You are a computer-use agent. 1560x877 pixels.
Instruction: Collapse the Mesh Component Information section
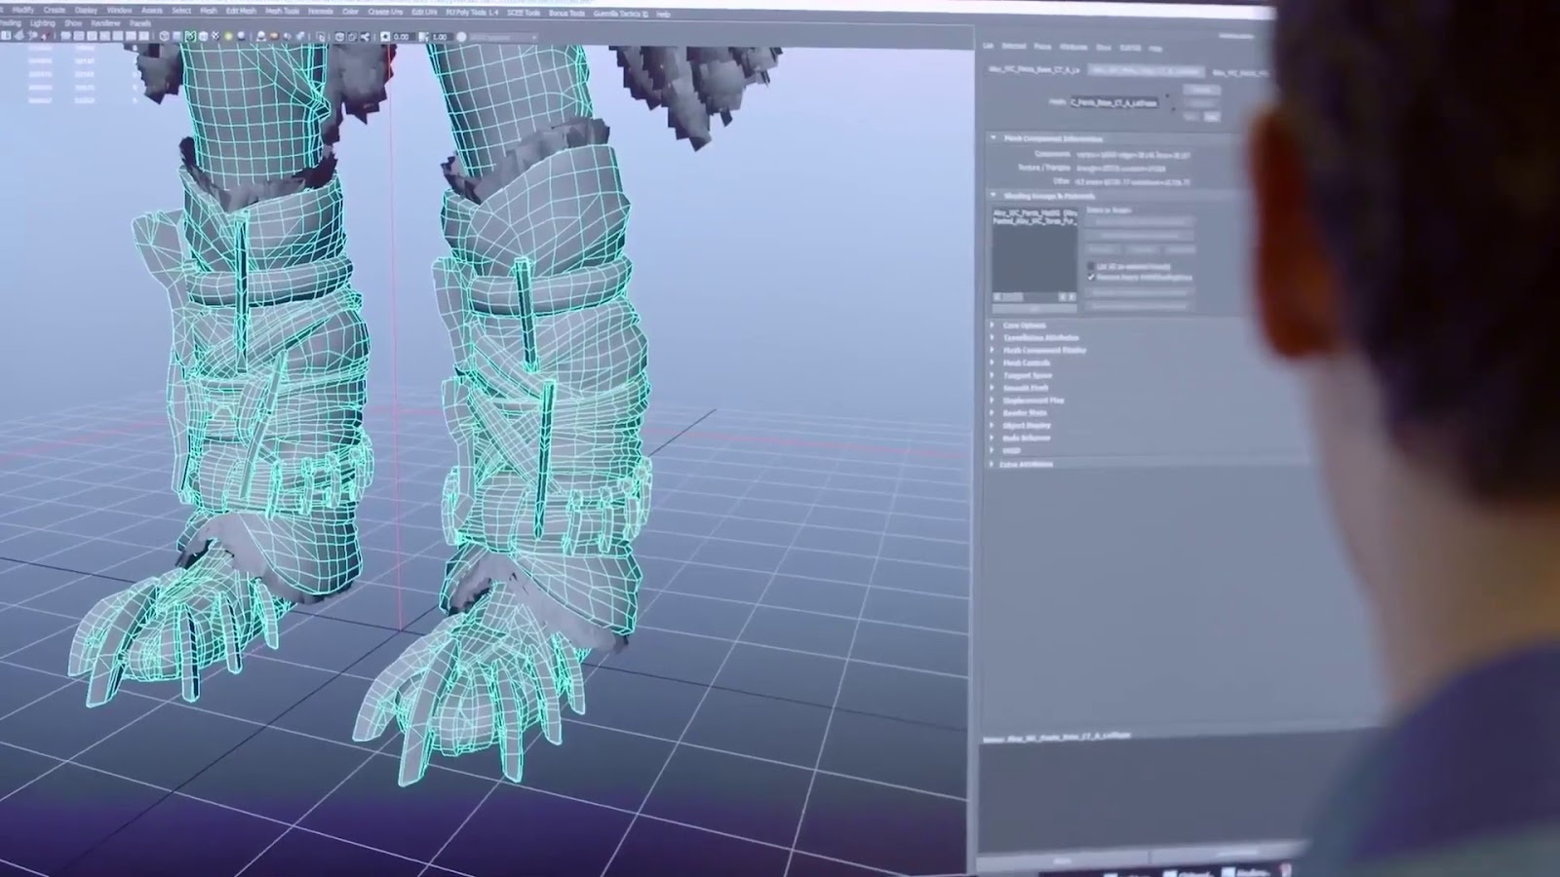(994, 138)
